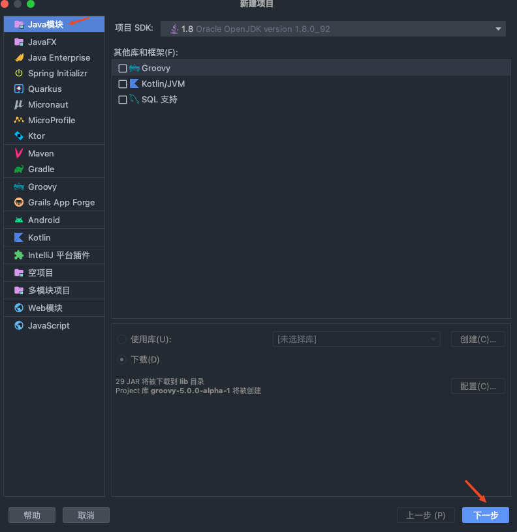517x532 pixels.
Task: Click the Java cup icon in SDK field
Action: (x=174, y=29)
